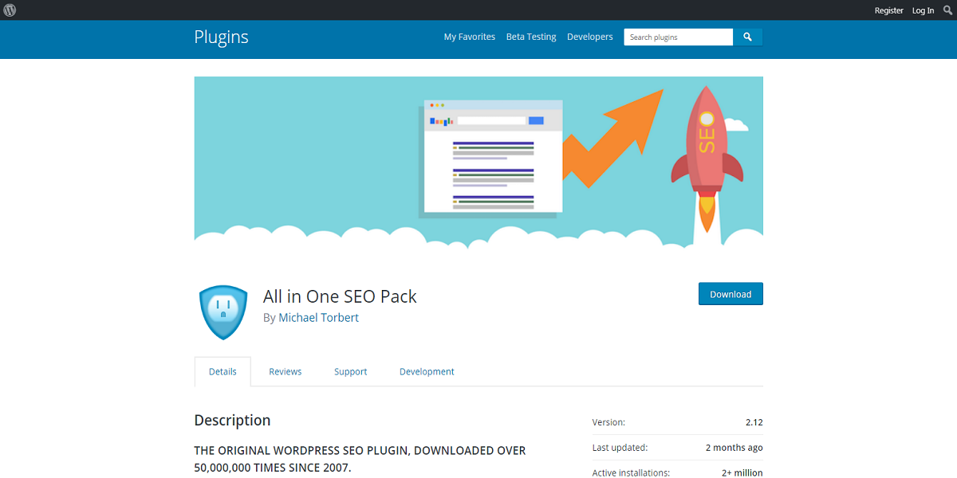
Task: Open Beta Testing menu item
Action: pyautogui.click(x=531, y=37)
